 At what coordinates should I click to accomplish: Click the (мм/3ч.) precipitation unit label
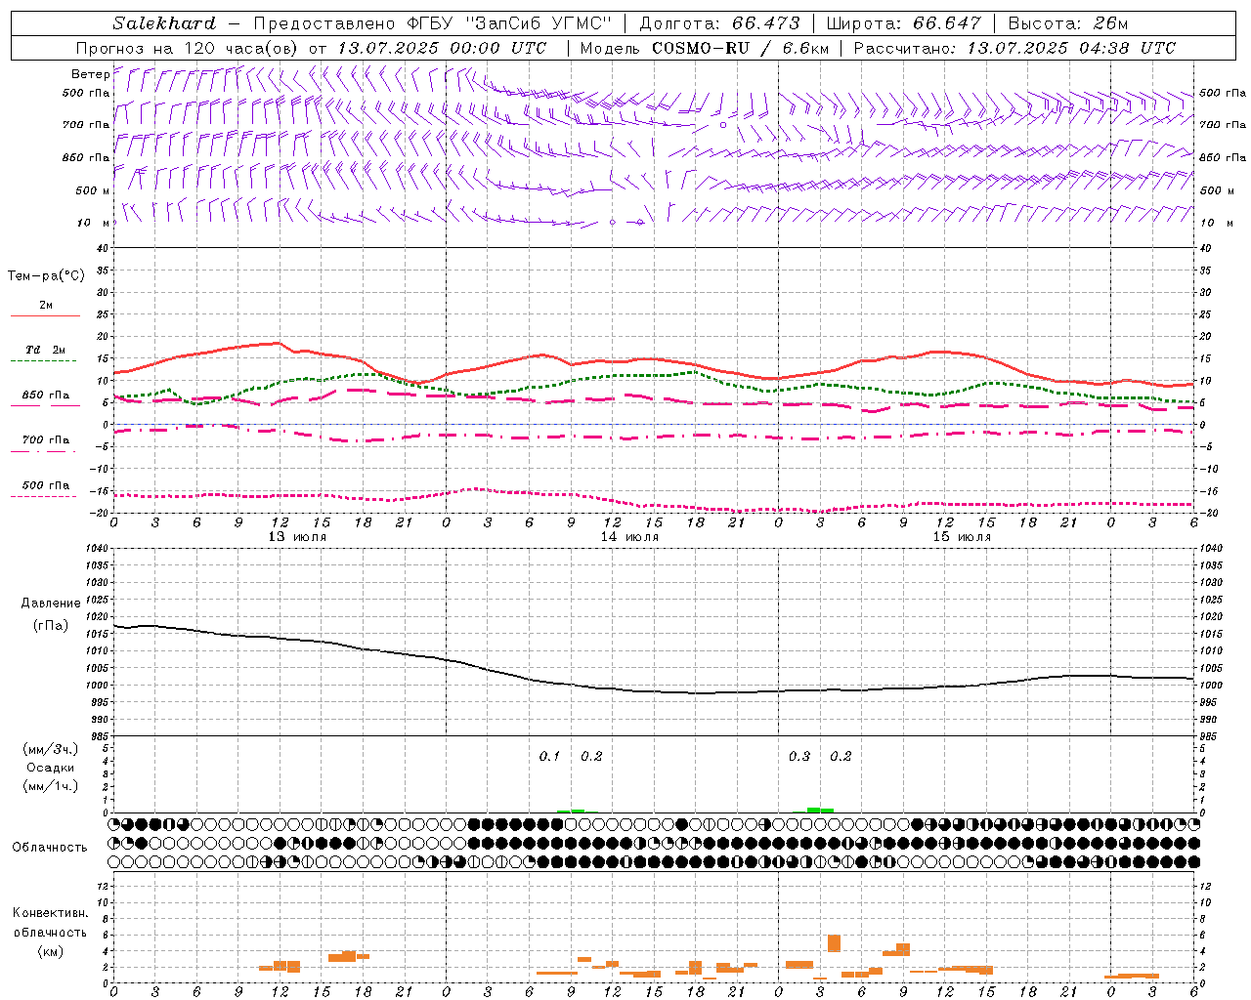(50, 749)
